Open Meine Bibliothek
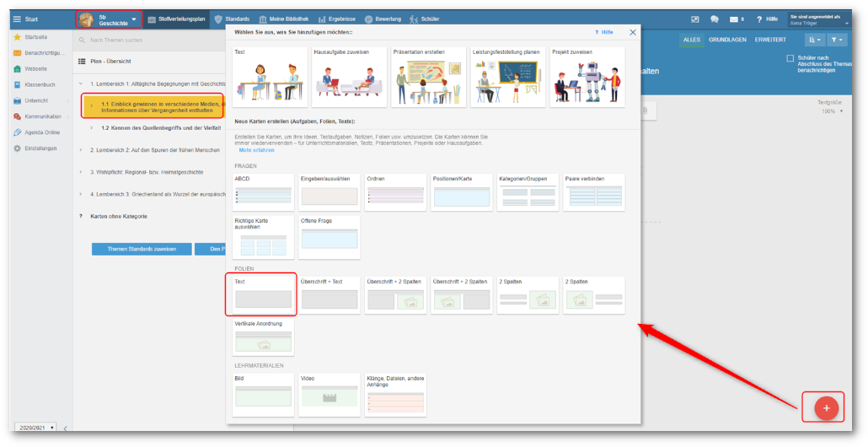Screen dimensions: 868x447 tap(283, 19)
